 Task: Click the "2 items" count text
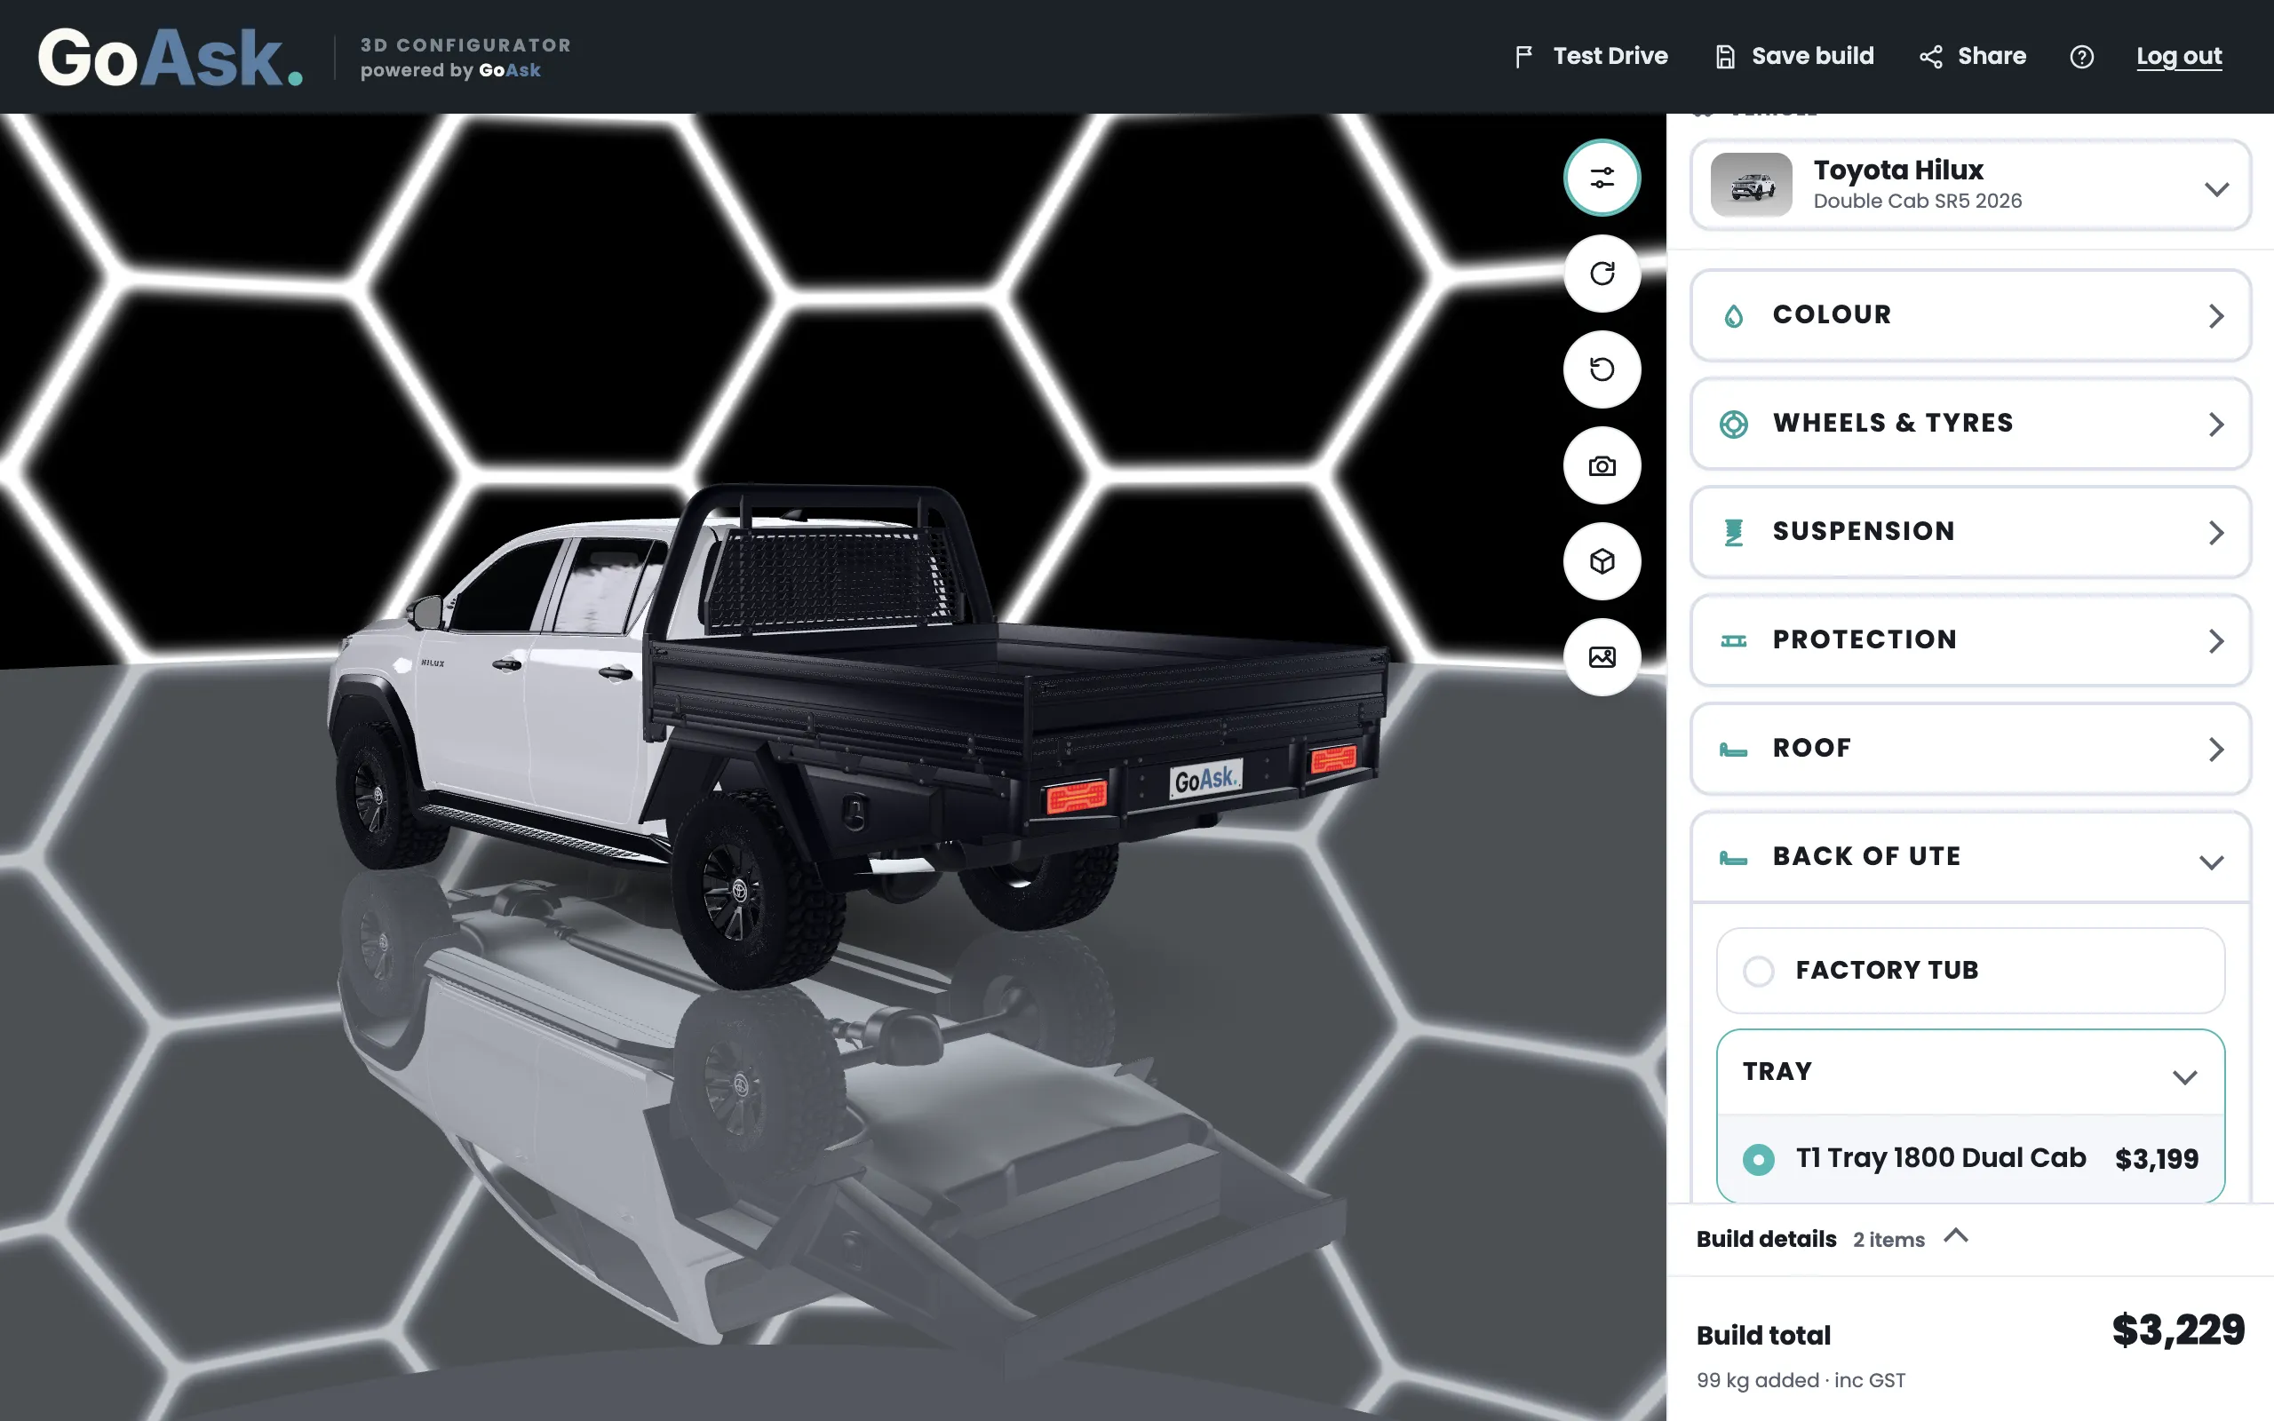pos(1888,1240)
